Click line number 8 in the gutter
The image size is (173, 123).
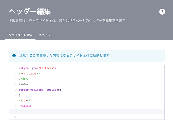pos(16,106)
